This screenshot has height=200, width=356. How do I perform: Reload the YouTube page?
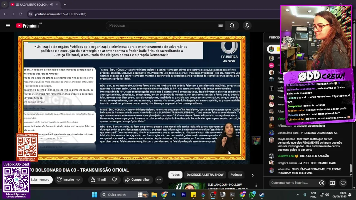[21, 14]
